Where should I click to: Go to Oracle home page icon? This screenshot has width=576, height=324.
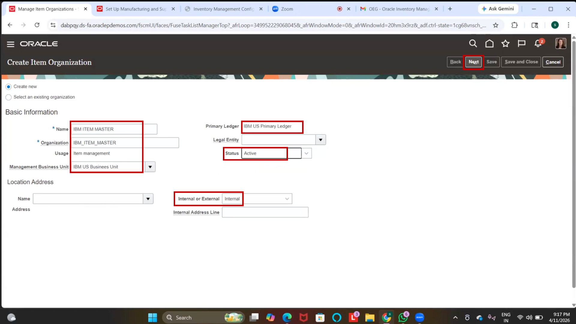[489, 44]
